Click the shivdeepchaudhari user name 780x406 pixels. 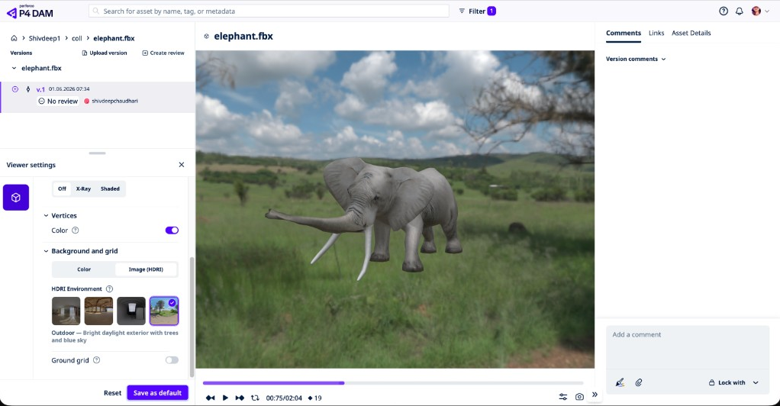[x=114, y=101]
